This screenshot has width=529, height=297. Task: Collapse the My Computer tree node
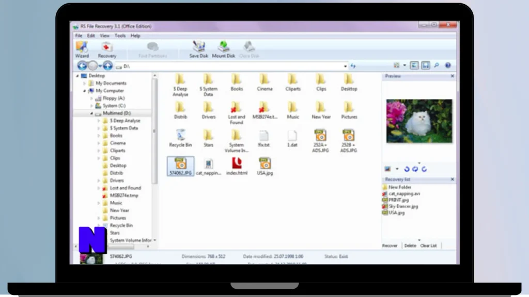84,91
